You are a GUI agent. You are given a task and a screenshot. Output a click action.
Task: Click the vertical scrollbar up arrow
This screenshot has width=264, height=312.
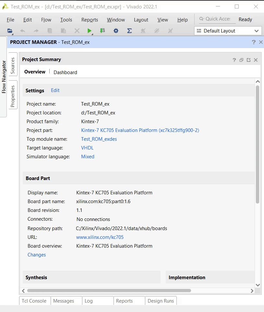(258, 82)
